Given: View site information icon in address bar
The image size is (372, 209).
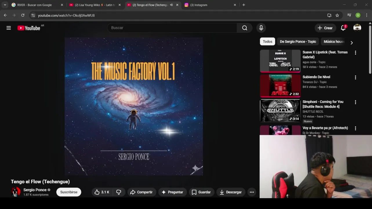Looking at the screenshot, I should [x=33, y=15].
